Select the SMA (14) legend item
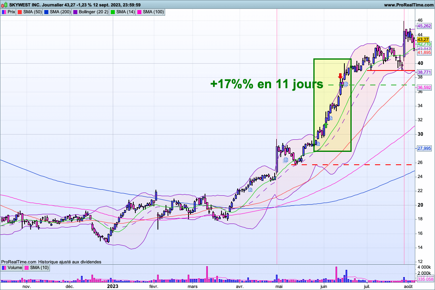Image resolution: width=435 pixels, height=290 pixels. [122, 12]
